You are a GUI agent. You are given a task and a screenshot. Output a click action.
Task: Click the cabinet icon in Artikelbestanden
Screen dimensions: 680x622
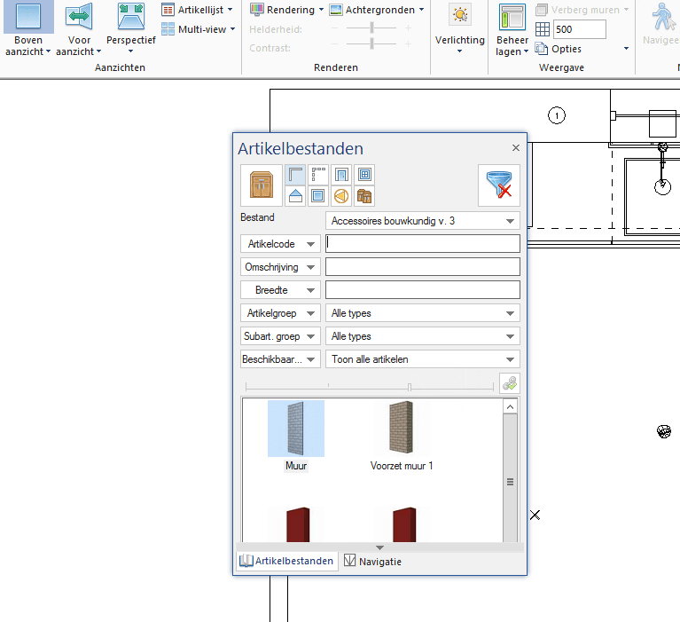pos(261,185)
